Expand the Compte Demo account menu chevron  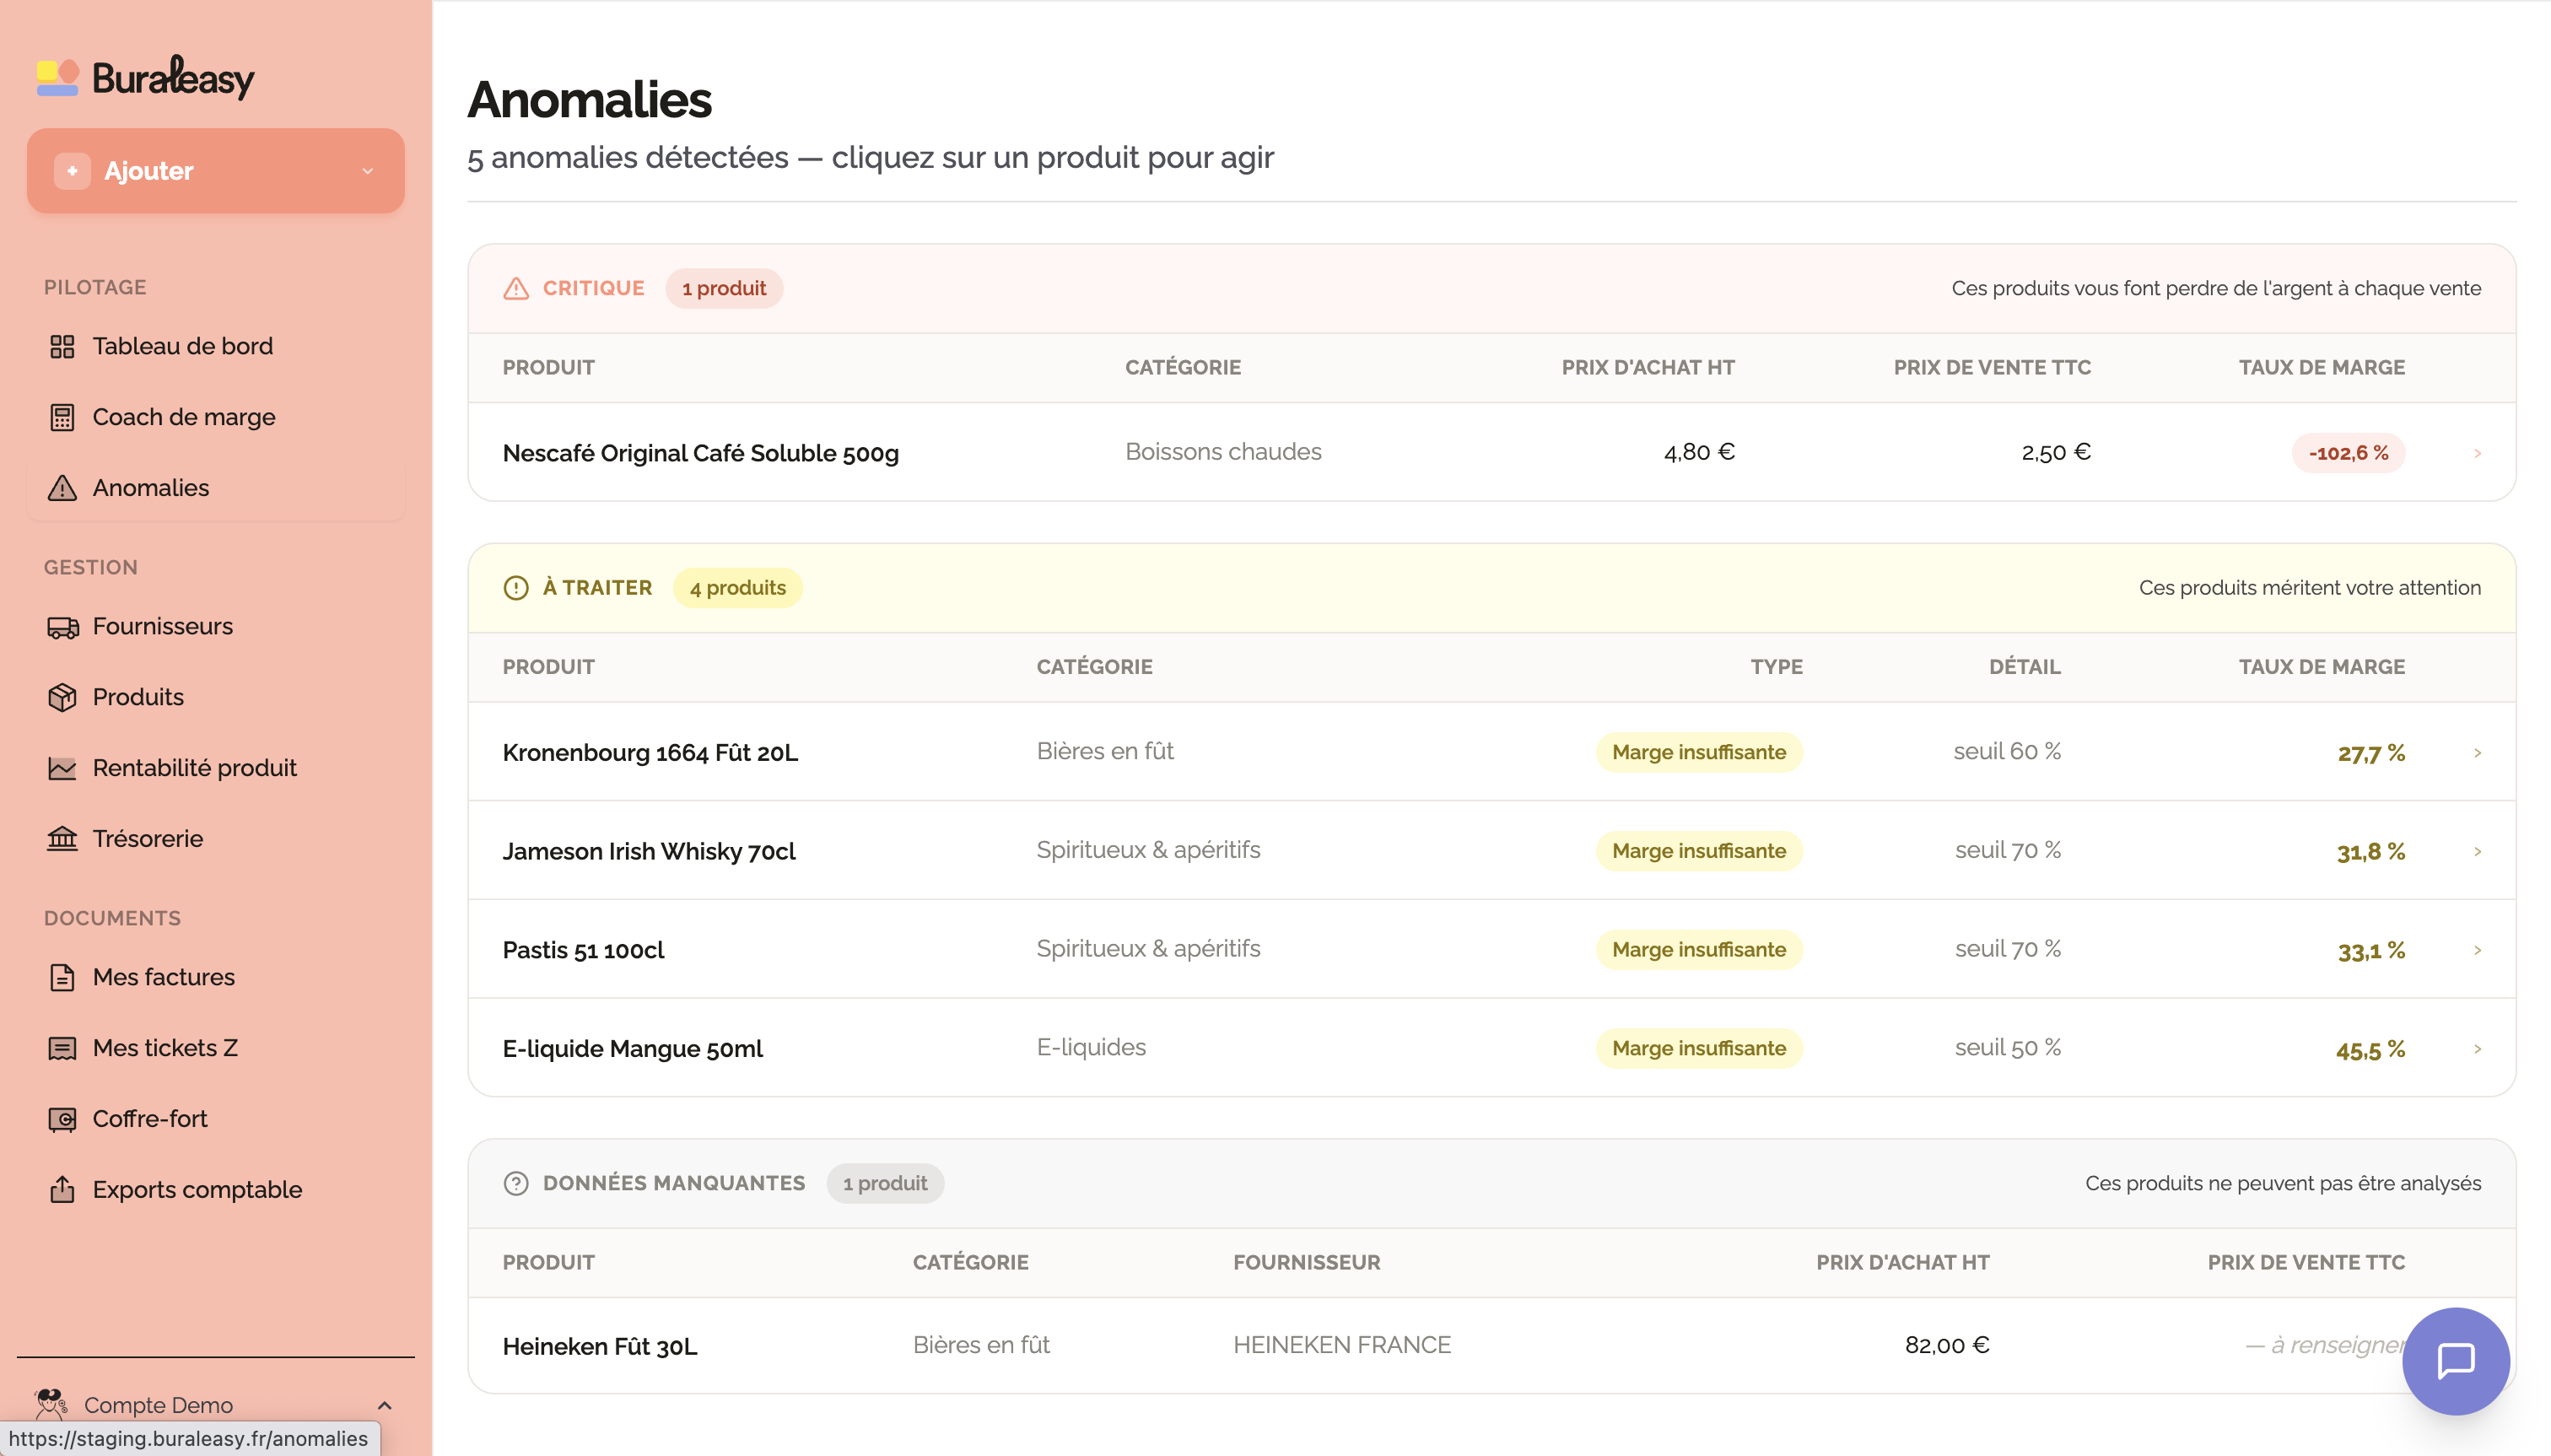385,1405
